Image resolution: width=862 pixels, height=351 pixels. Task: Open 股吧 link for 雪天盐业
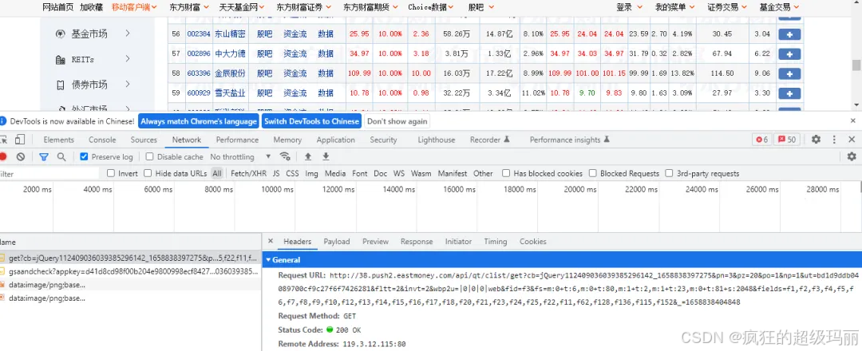[x=264, y=93]
